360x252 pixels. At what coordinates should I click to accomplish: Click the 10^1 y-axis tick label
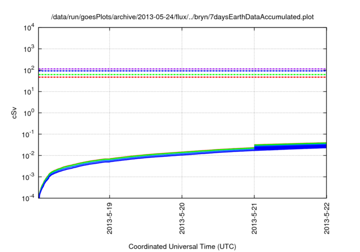tap(29, 92)
